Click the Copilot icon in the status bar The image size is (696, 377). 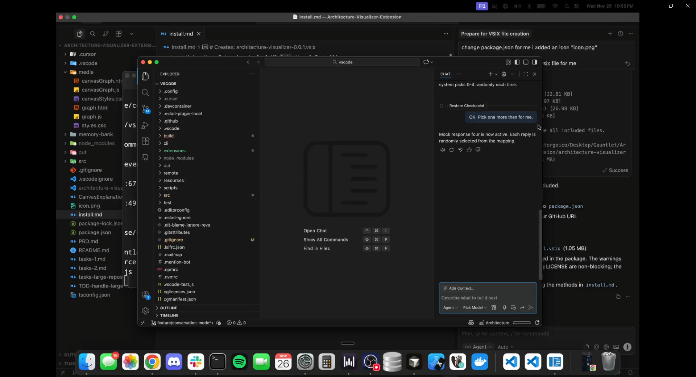(x=471, y=323)
